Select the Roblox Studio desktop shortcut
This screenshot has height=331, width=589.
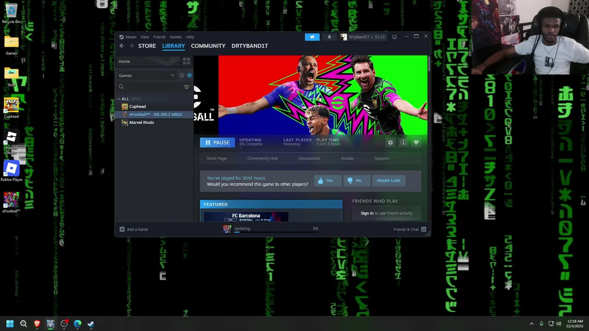coord(11,143)
